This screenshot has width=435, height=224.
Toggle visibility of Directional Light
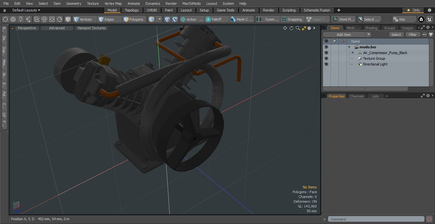pyautogui.click(x=326, y=64)
